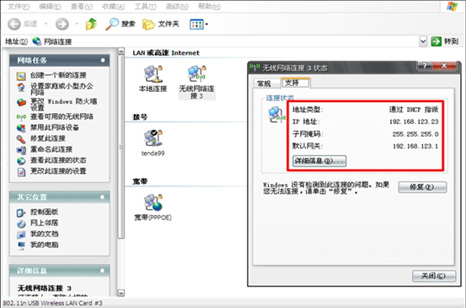Click the 网上邻居 icon
The height and width of the screenshot is (308, 466).
[x=21, y=224]
